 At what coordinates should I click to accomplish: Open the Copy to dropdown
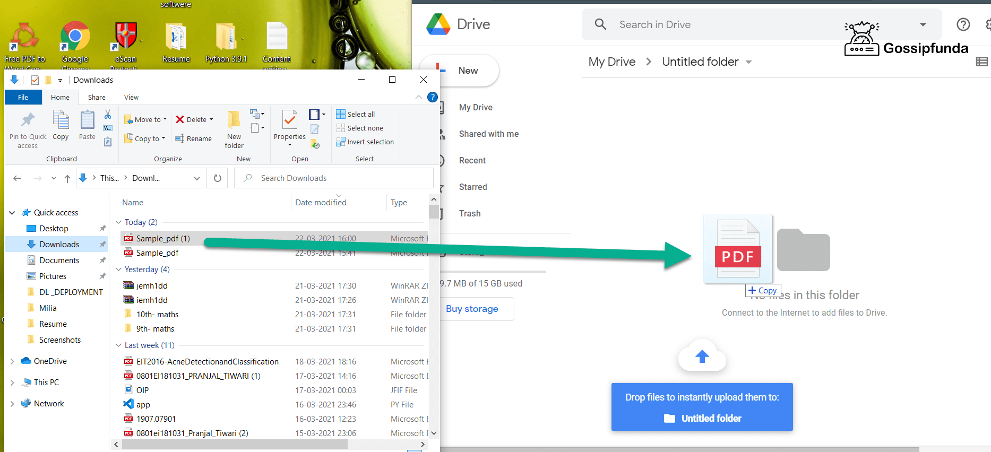point(145,138)
